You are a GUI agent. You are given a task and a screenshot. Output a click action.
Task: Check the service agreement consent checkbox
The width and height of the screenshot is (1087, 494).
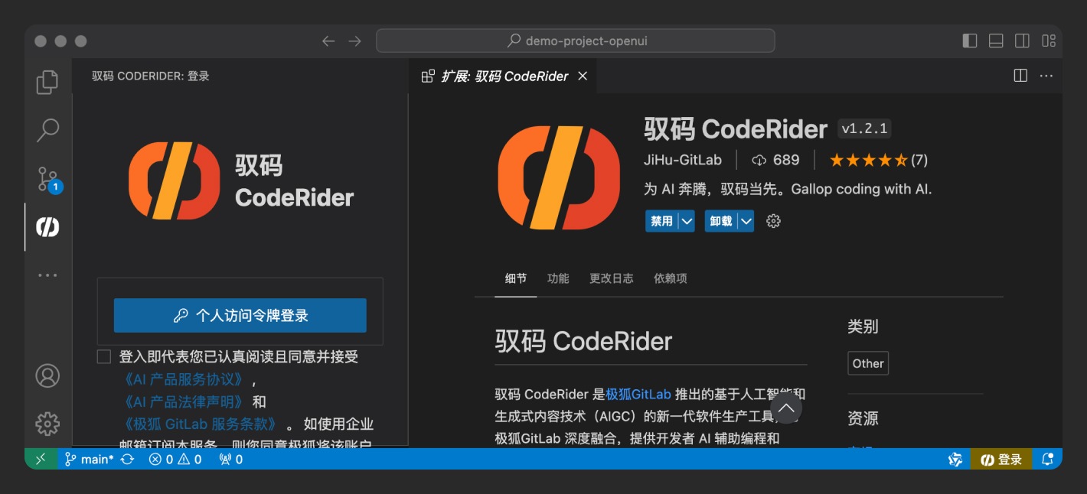(104, 357)
